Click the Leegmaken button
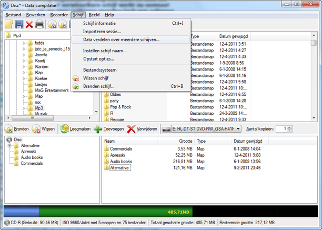The width and height of the screenshot is (322, 230). pyautogui.click(x=75, y=129)
